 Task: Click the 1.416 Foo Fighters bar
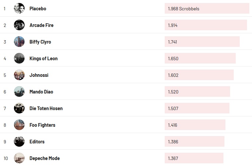pos(195,125)
